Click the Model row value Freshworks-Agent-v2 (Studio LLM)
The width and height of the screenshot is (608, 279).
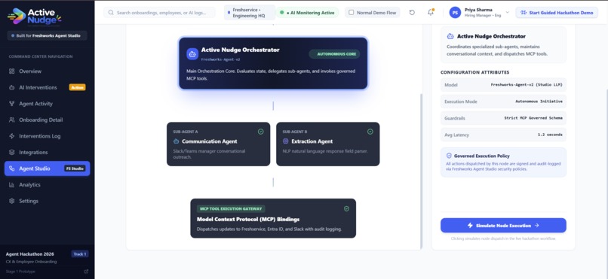[x=527, y=85]
